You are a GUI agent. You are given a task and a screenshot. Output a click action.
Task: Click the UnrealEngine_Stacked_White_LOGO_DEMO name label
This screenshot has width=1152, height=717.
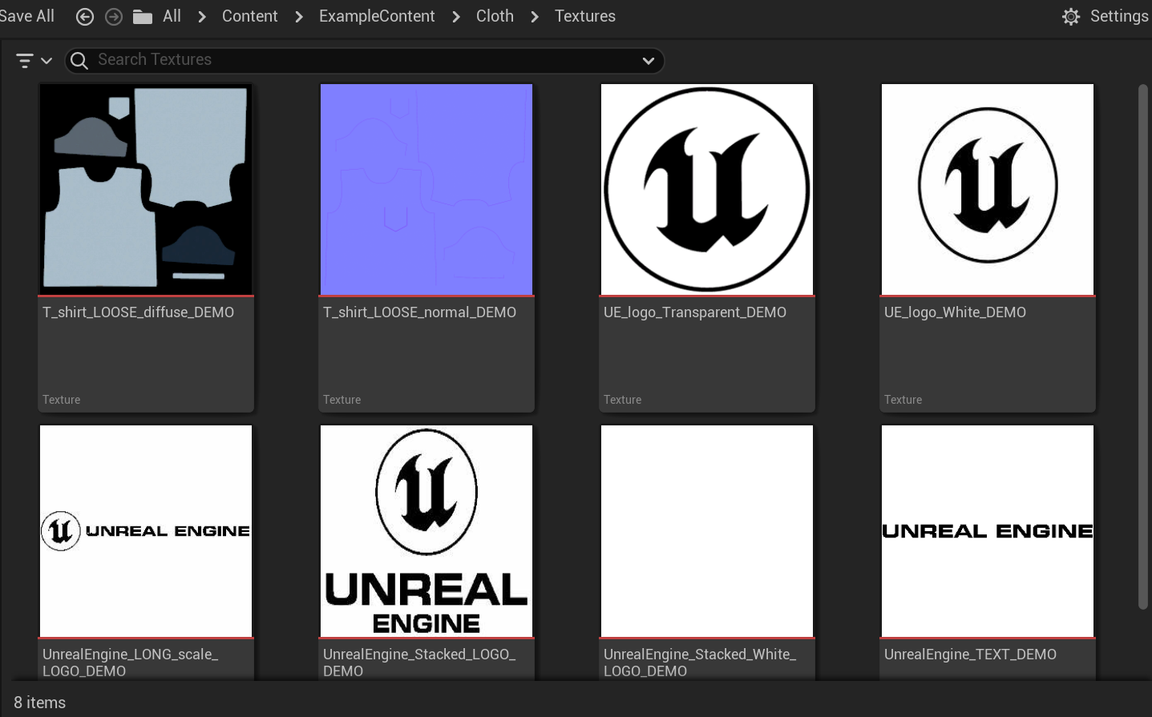pyautogui.click(x=700, y=663)
